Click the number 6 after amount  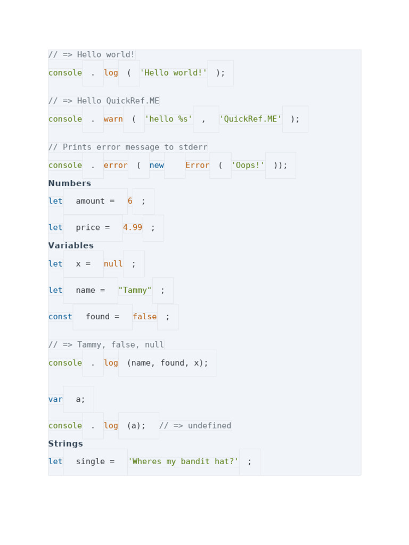click(x=130, y=201)
